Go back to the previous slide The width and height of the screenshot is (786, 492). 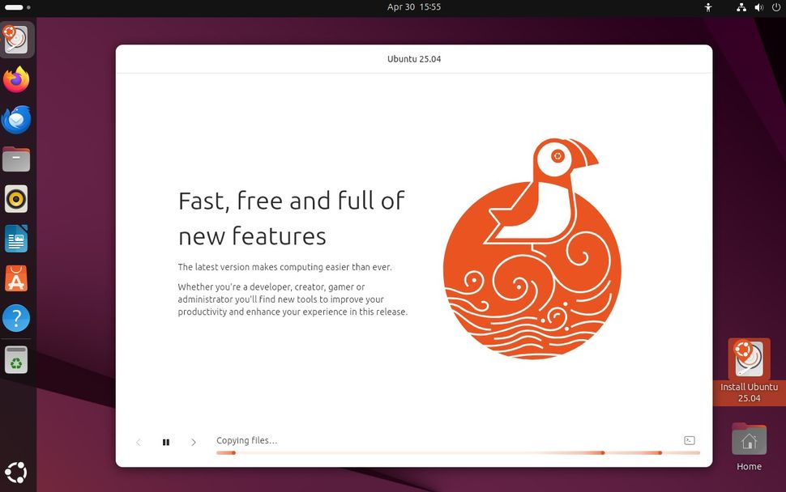[138, 442]
